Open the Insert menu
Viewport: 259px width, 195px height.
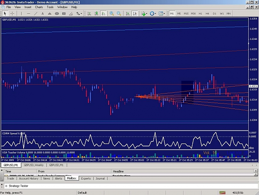click(x=28, y=7)
